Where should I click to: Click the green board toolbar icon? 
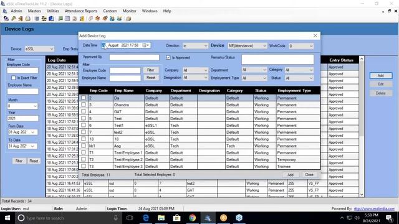[60, 19]
